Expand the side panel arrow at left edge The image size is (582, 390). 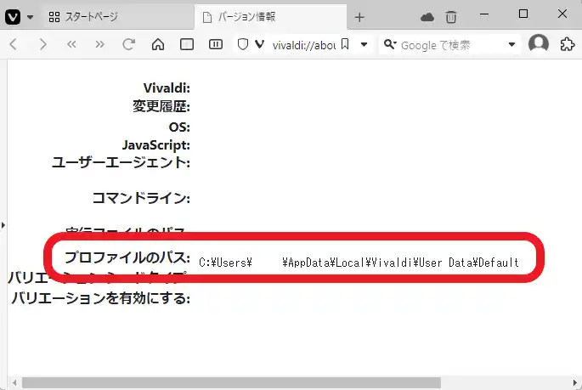click(x=3, y=225)
